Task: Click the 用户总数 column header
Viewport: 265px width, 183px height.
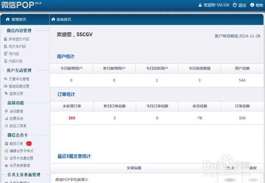Action: tap(242, 68)
